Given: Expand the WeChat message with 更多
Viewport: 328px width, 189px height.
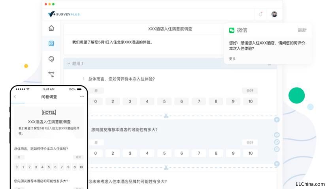Looking at the screenshot, I should pos(232,59).
